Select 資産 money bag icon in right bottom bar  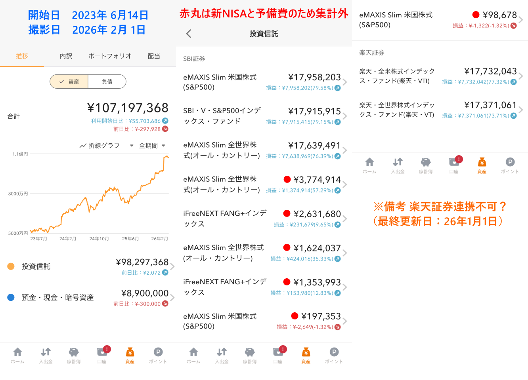(x=482, y=165)
